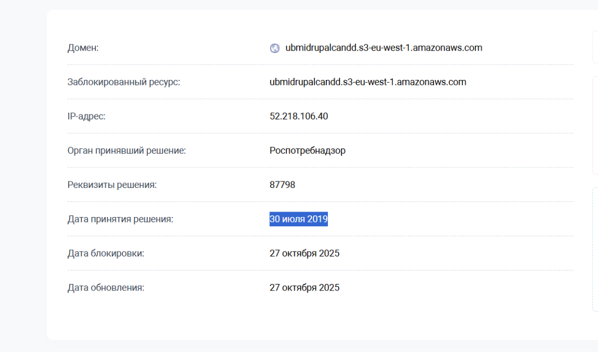
Task: Click the 'Орган принявший решение:' label
Action: (127, 151)
